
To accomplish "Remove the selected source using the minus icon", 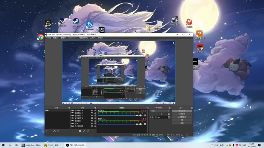I will 76,131.
